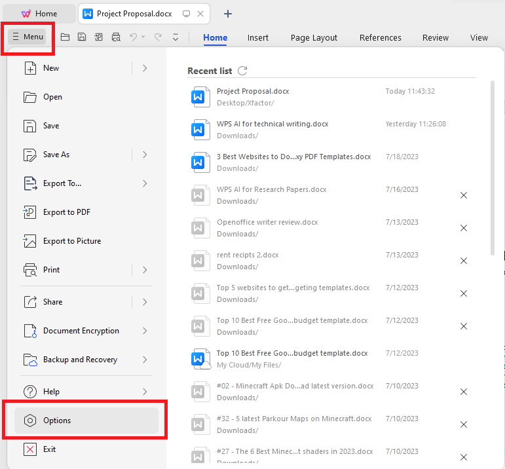This screenshot has height=469, width=505.
Task: Expand the Document Encryption submenu arrow
Action: tap(145, 331)
